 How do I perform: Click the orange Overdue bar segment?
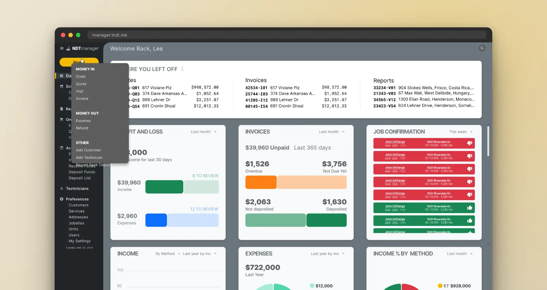(261, 182)
